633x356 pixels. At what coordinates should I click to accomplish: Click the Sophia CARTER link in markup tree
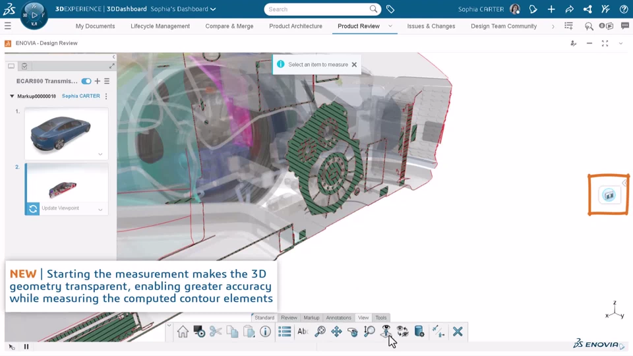(x=80, y=96)
